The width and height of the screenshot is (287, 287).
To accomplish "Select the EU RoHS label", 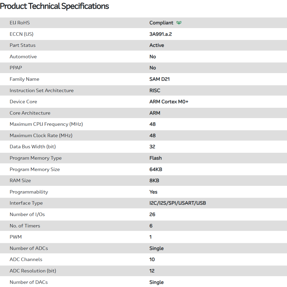I will pyautogui.click(x=20, y=23).
